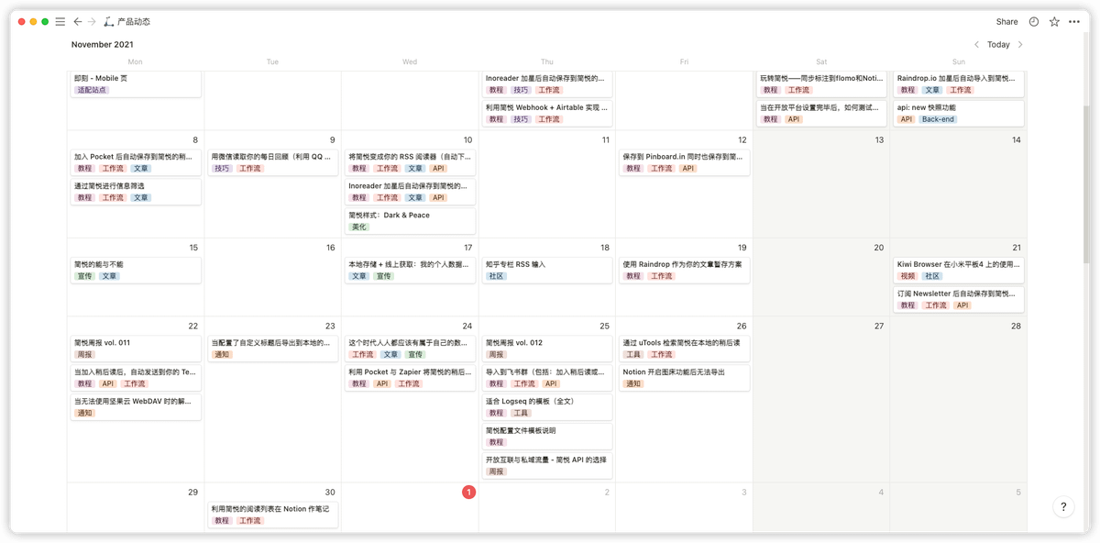Open the three-dot more options menu
1100x543 pixels.
click(1073, 21)
